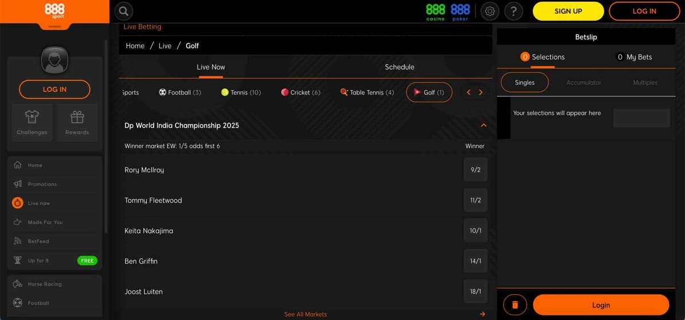Image resolution: width=685 pixels, height=320 pixels.
Task: Click Live Betting heading text
Action: click(x=143, y=27)
